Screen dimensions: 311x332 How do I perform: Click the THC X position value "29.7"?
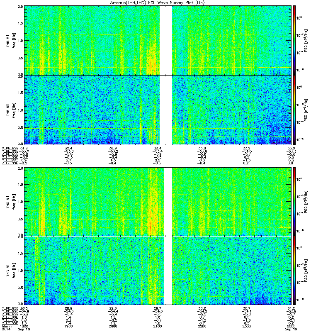[158, 308]
